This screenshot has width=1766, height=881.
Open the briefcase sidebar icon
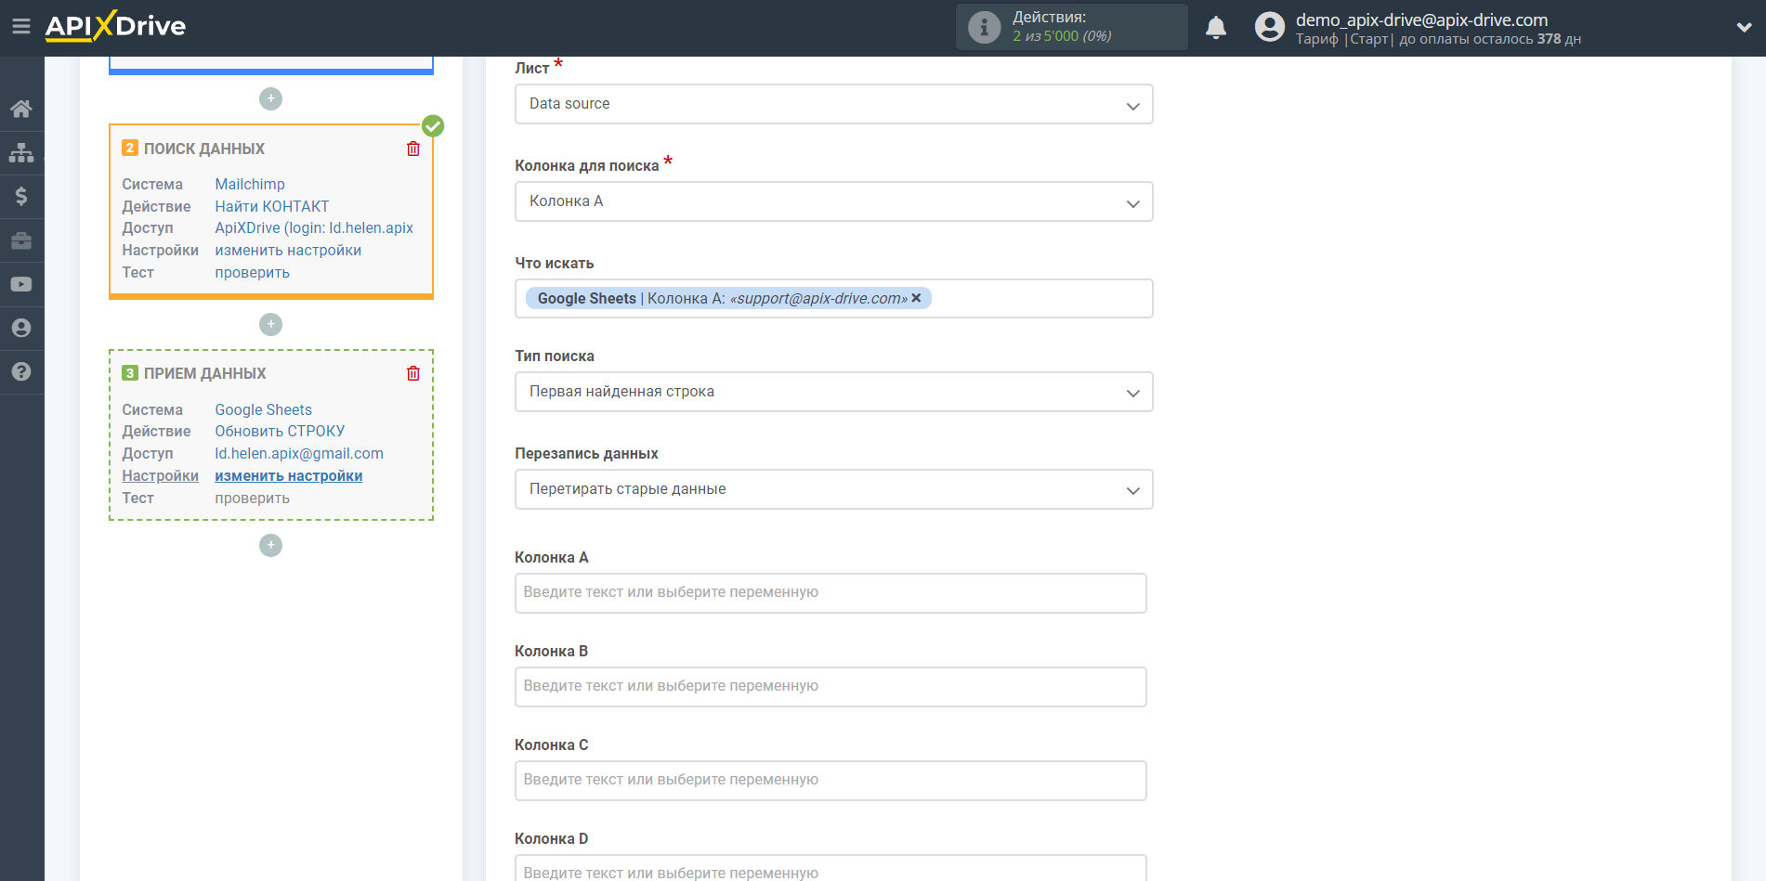coord(21,240)
